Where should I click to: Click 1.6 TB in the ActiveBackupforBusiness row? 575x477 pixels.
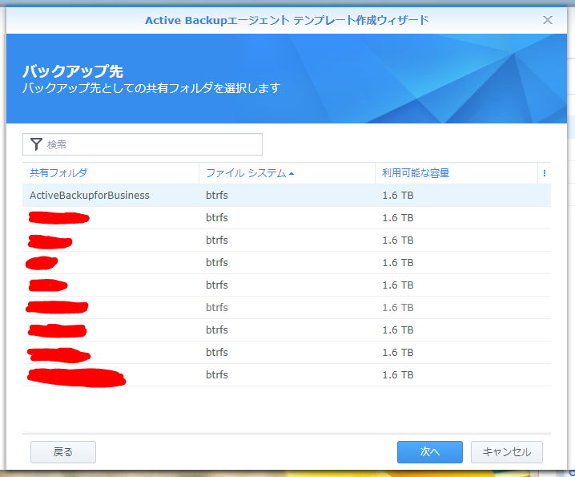(x=398, y=196)
